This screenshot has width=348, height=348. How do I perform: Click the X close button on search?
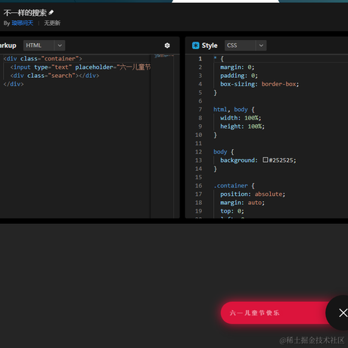click(343, 313)
